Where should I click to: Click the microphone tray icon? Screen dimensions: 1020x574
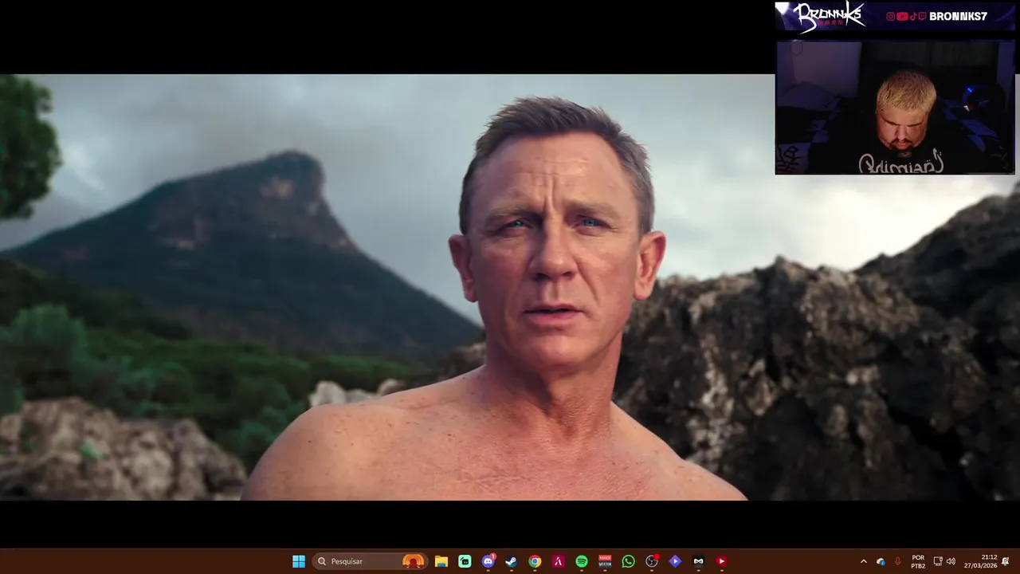tap(898, 561)
